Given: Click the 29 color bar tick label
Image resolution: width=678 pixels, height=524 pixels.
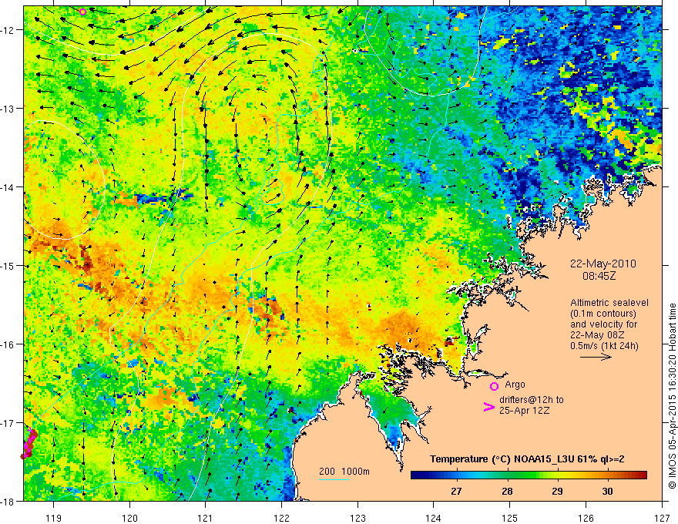Looking at the screenshot, I should [557, 491].
